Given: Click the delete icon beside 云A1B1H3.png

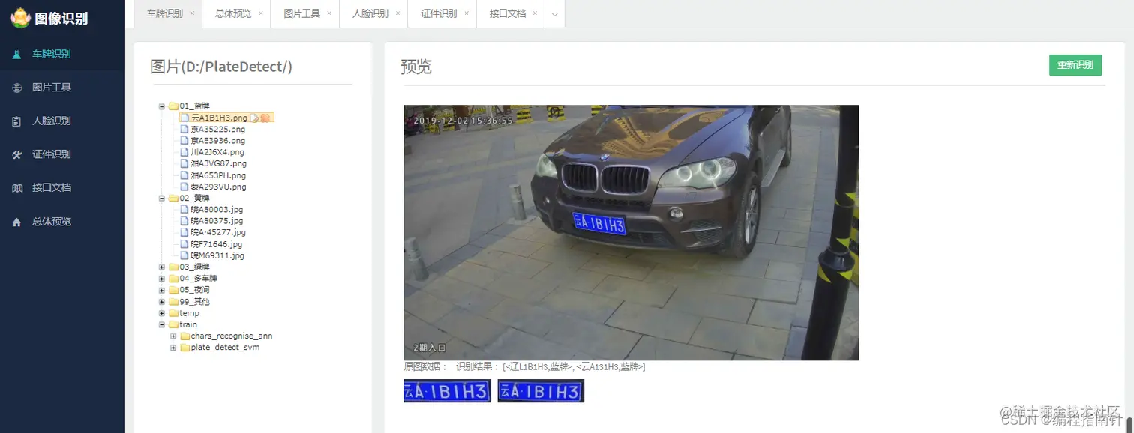Looking at the screenshot, I should click(265, 118).
